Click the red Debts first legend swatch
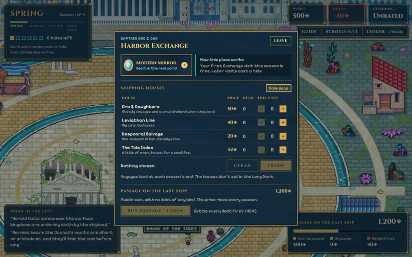The image size is (412, 257). pos(369,239)
